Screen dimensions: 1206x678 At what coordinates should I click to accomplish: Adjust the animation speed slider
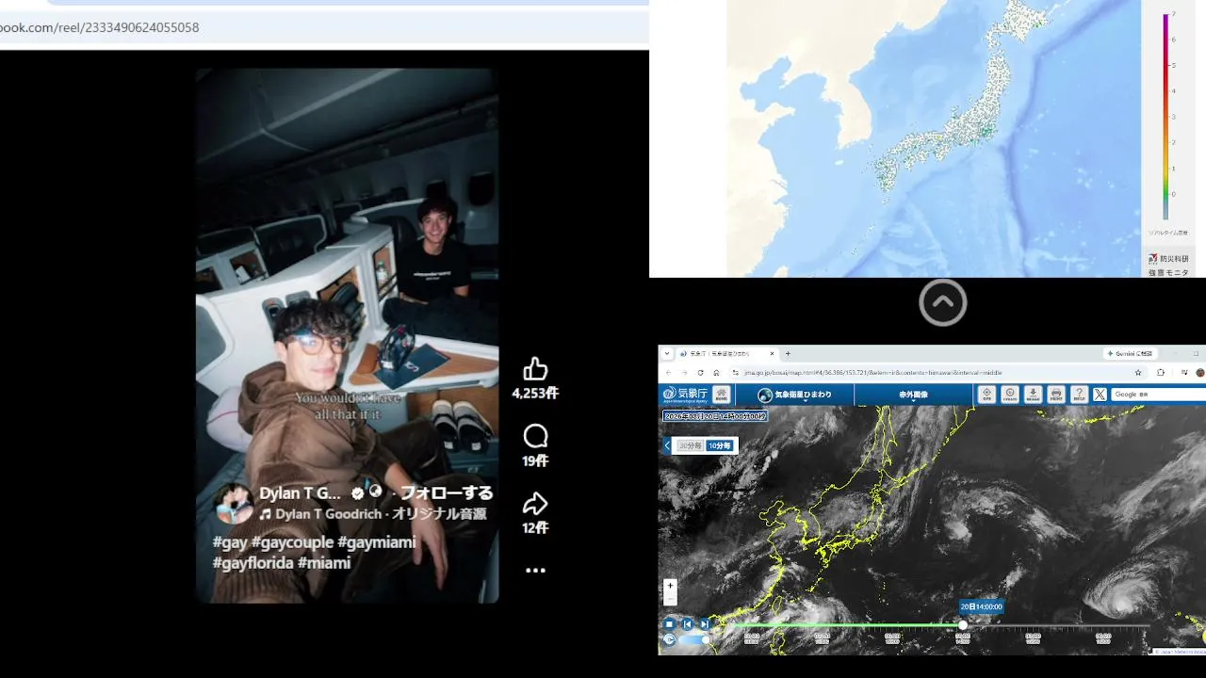(694, 639)
